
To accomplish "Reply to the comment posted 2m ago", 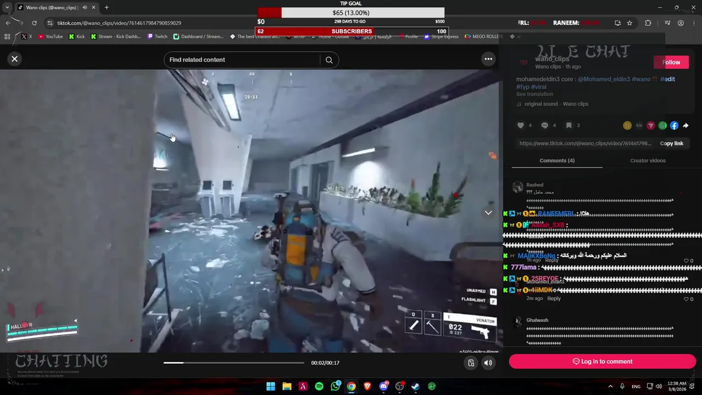I will 554,298.
